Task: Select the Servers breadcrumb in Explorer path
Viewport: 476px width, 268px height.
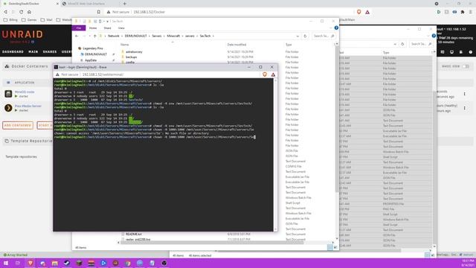Action: tap(157, 36)
